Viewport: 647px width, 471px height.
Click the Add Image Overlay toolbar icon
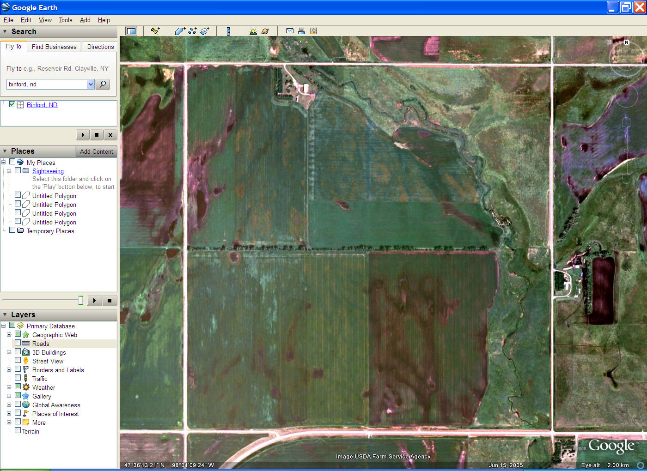[205, 31]
